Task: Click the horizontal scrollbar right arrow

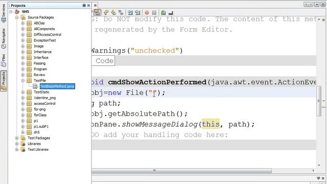Action: [313, 170]
